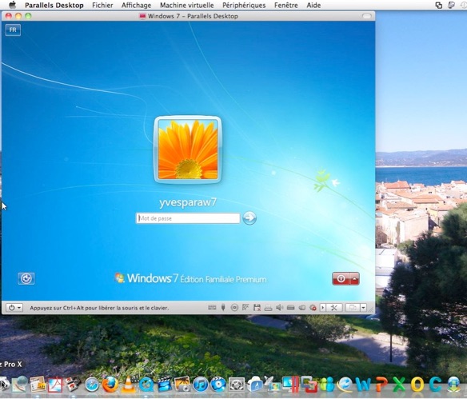Open the Machine virtuelle menu

pos(187,5)
